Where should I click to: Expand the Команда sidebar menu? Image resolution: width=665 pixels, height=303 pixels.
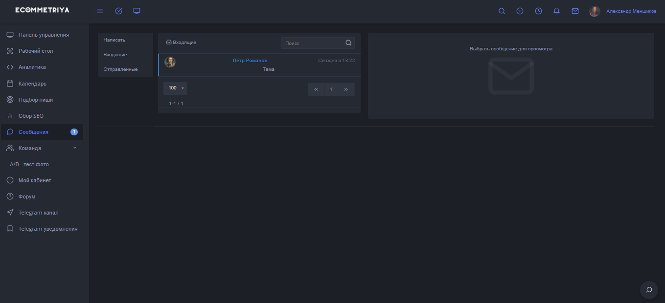[42, 148]
